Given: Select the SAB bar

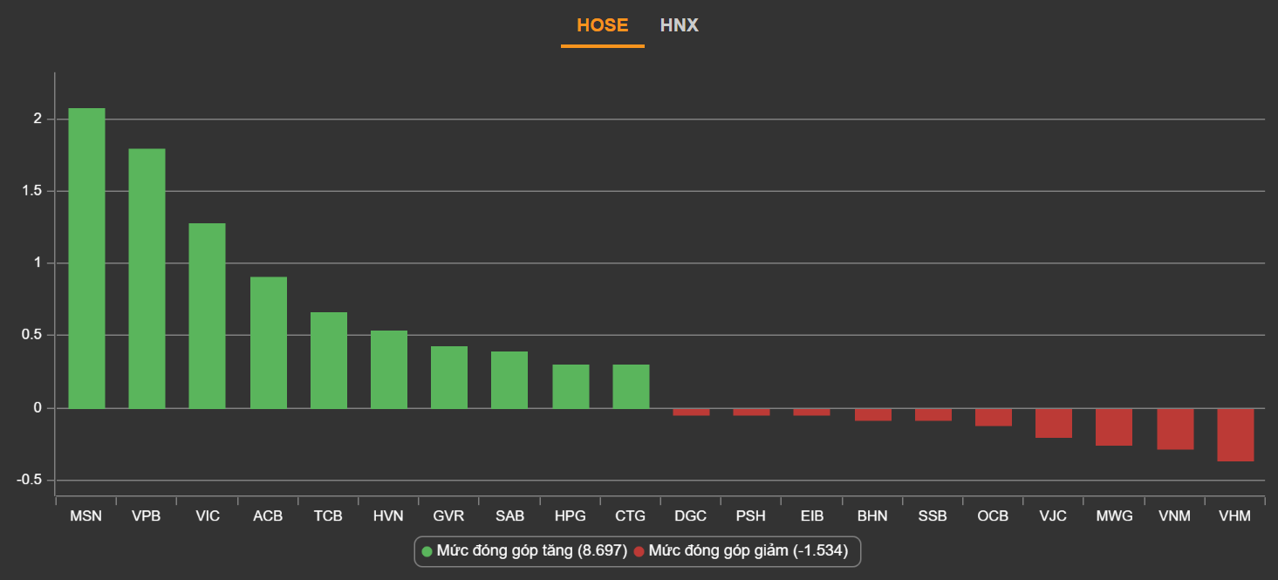Looking at the screenshot, I should point(509,380).
